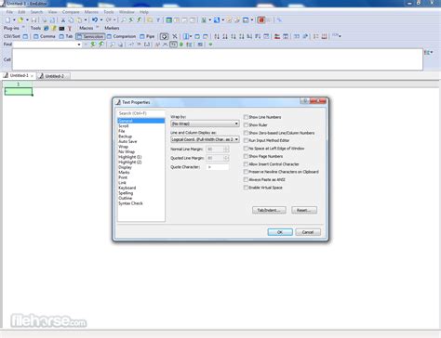Screen dimensions: 441x338
Task: Open the Window menu
Action: 127,12
